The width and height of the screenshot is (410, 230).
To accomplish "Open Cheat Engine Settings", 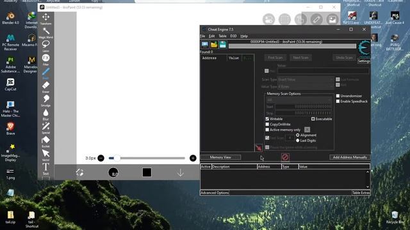I will (x=364, y=61).
